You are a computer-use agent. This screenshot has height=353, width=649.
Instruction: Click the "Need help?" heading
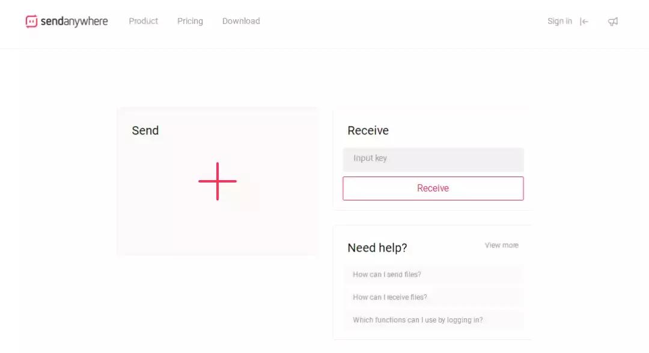[377, 248]
